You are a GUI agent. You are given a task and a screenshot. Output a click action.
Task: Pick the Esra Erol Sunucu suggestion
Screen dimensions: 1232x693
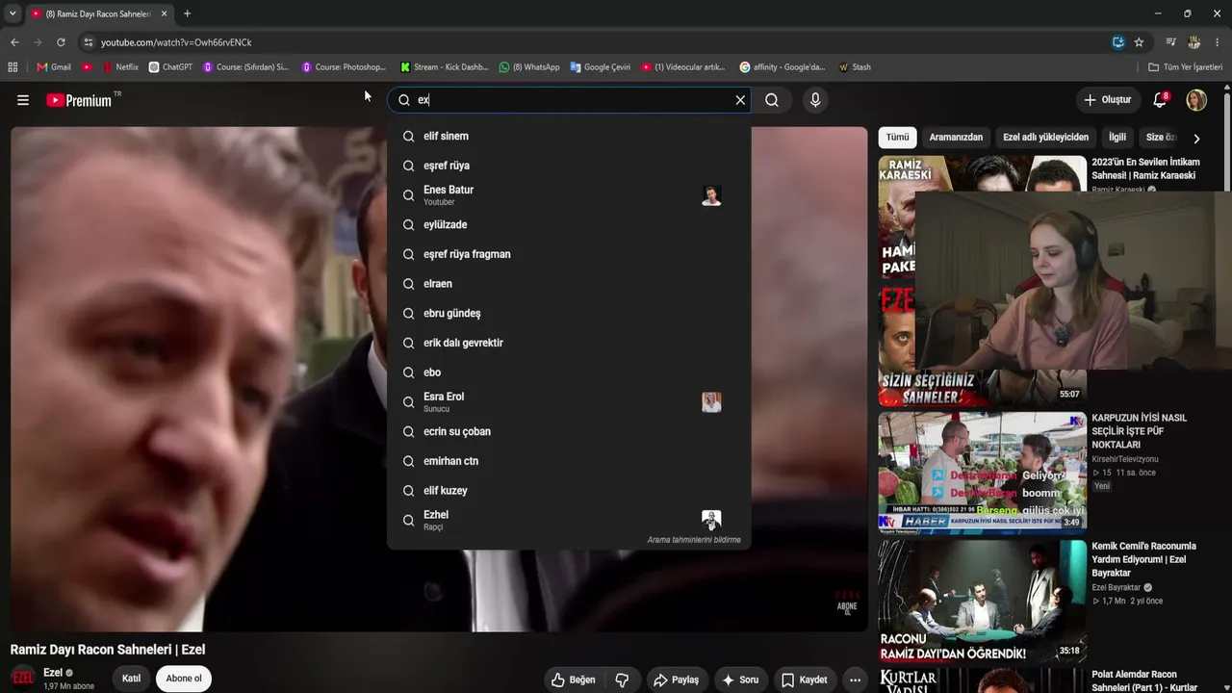tap(569, 401)
